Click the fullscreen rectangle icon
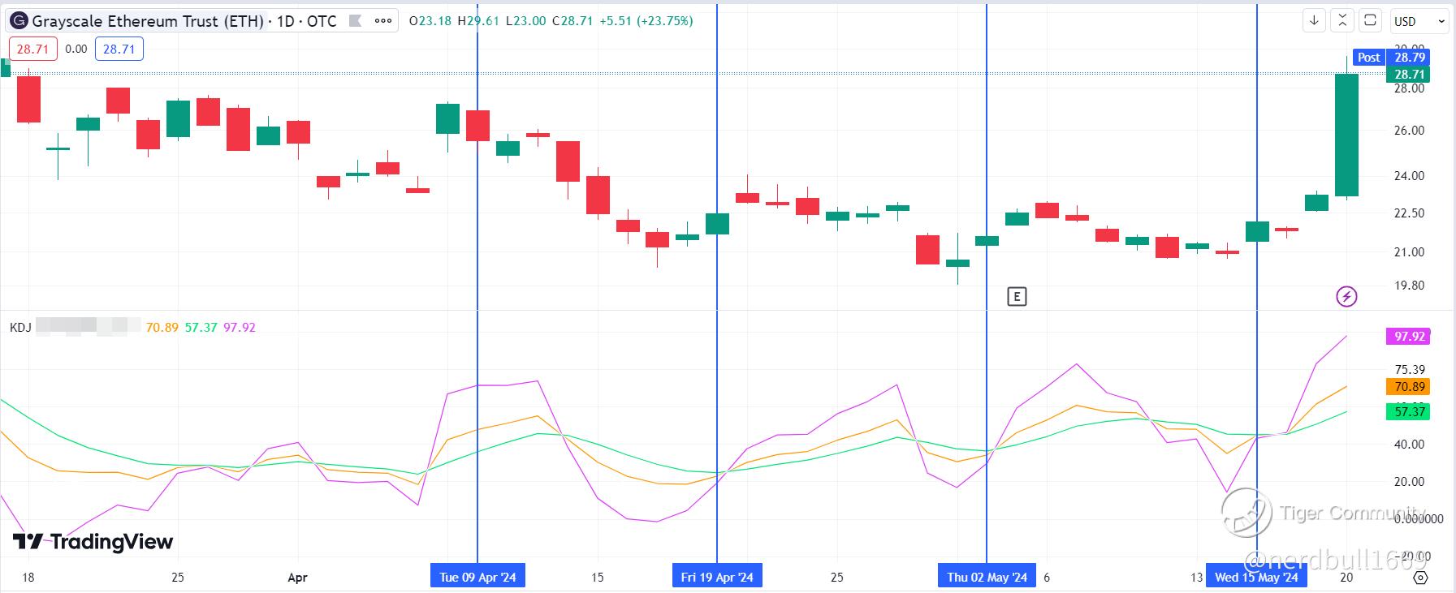 1370,20
